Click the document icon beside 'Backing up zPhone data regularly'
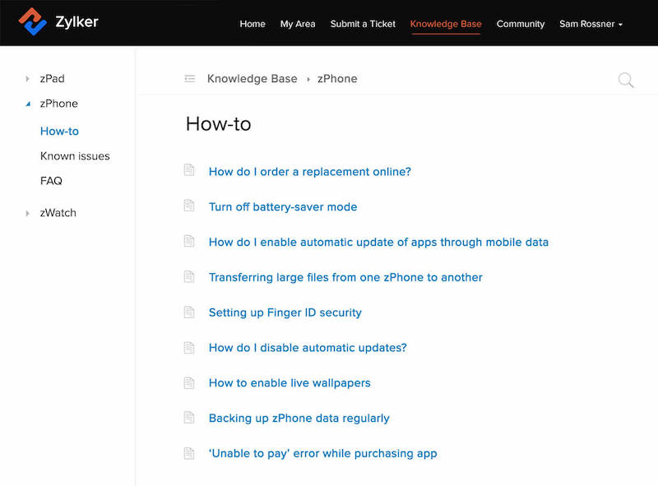 [191, 418]
